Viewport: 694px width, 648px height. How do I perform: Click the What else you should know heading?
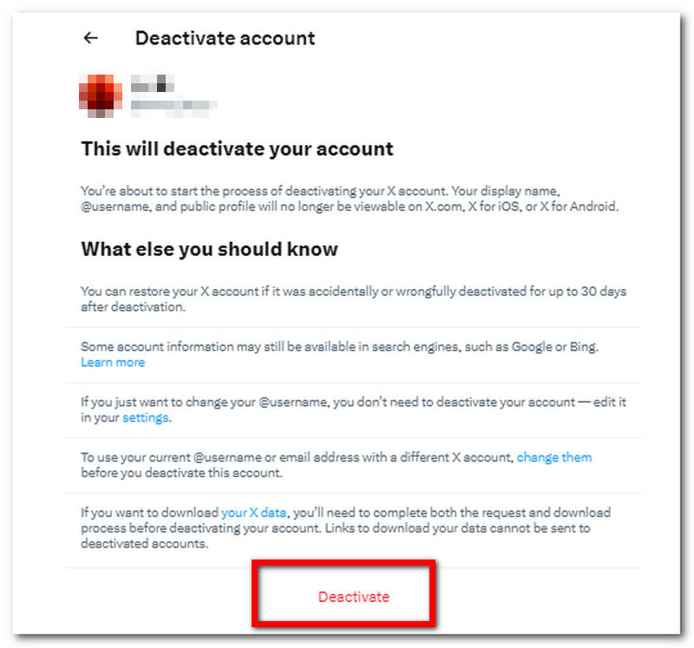[209, 250]
